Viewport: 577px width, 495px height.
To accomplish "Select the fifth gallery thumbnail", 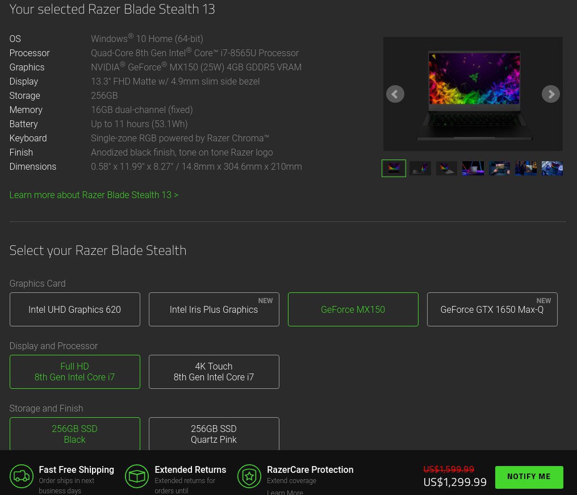I will 499,168.
